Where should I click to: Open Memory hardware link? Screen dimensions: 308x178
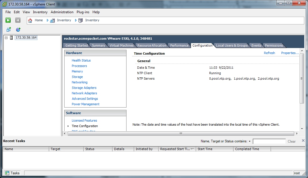pos(77,71)
